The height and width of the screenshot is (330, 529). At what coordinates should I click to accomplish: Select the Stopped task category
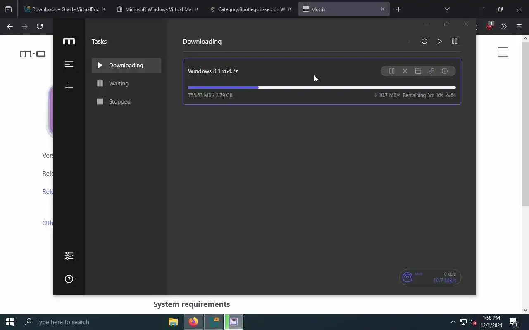click(126, 101)
